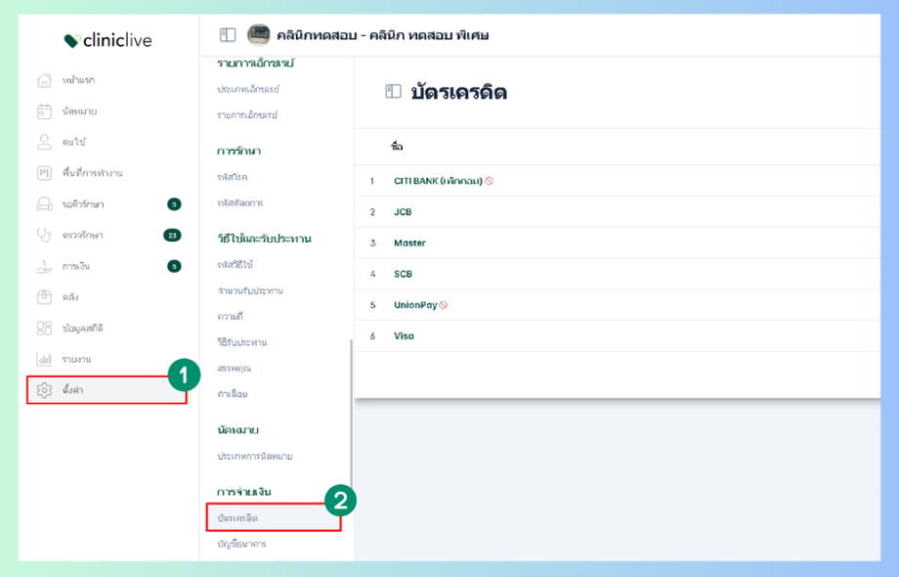The image size is (899, 577).
Task: Select รหัสหัตถการ in settings submenu
Action: pyautogui.click(x=239, y=203)
